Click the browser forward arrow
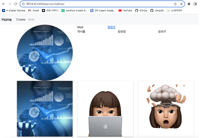Viewport: 200px width, 138px height. coord(9,4)
